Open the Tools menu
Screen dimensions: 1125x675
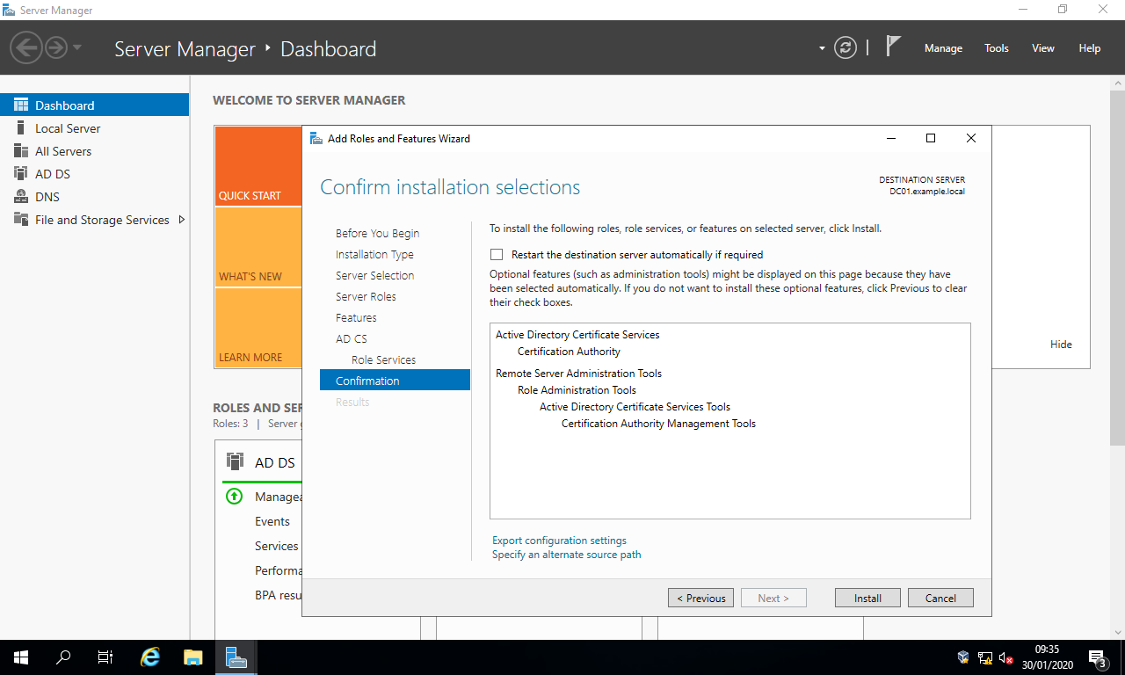[996, 48]
